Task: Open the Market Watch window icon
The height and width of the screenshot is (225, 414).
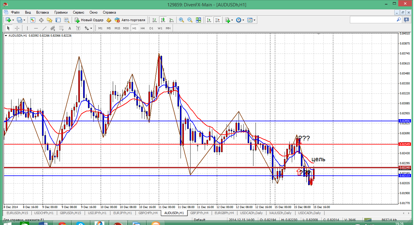Action: (33, 20)
